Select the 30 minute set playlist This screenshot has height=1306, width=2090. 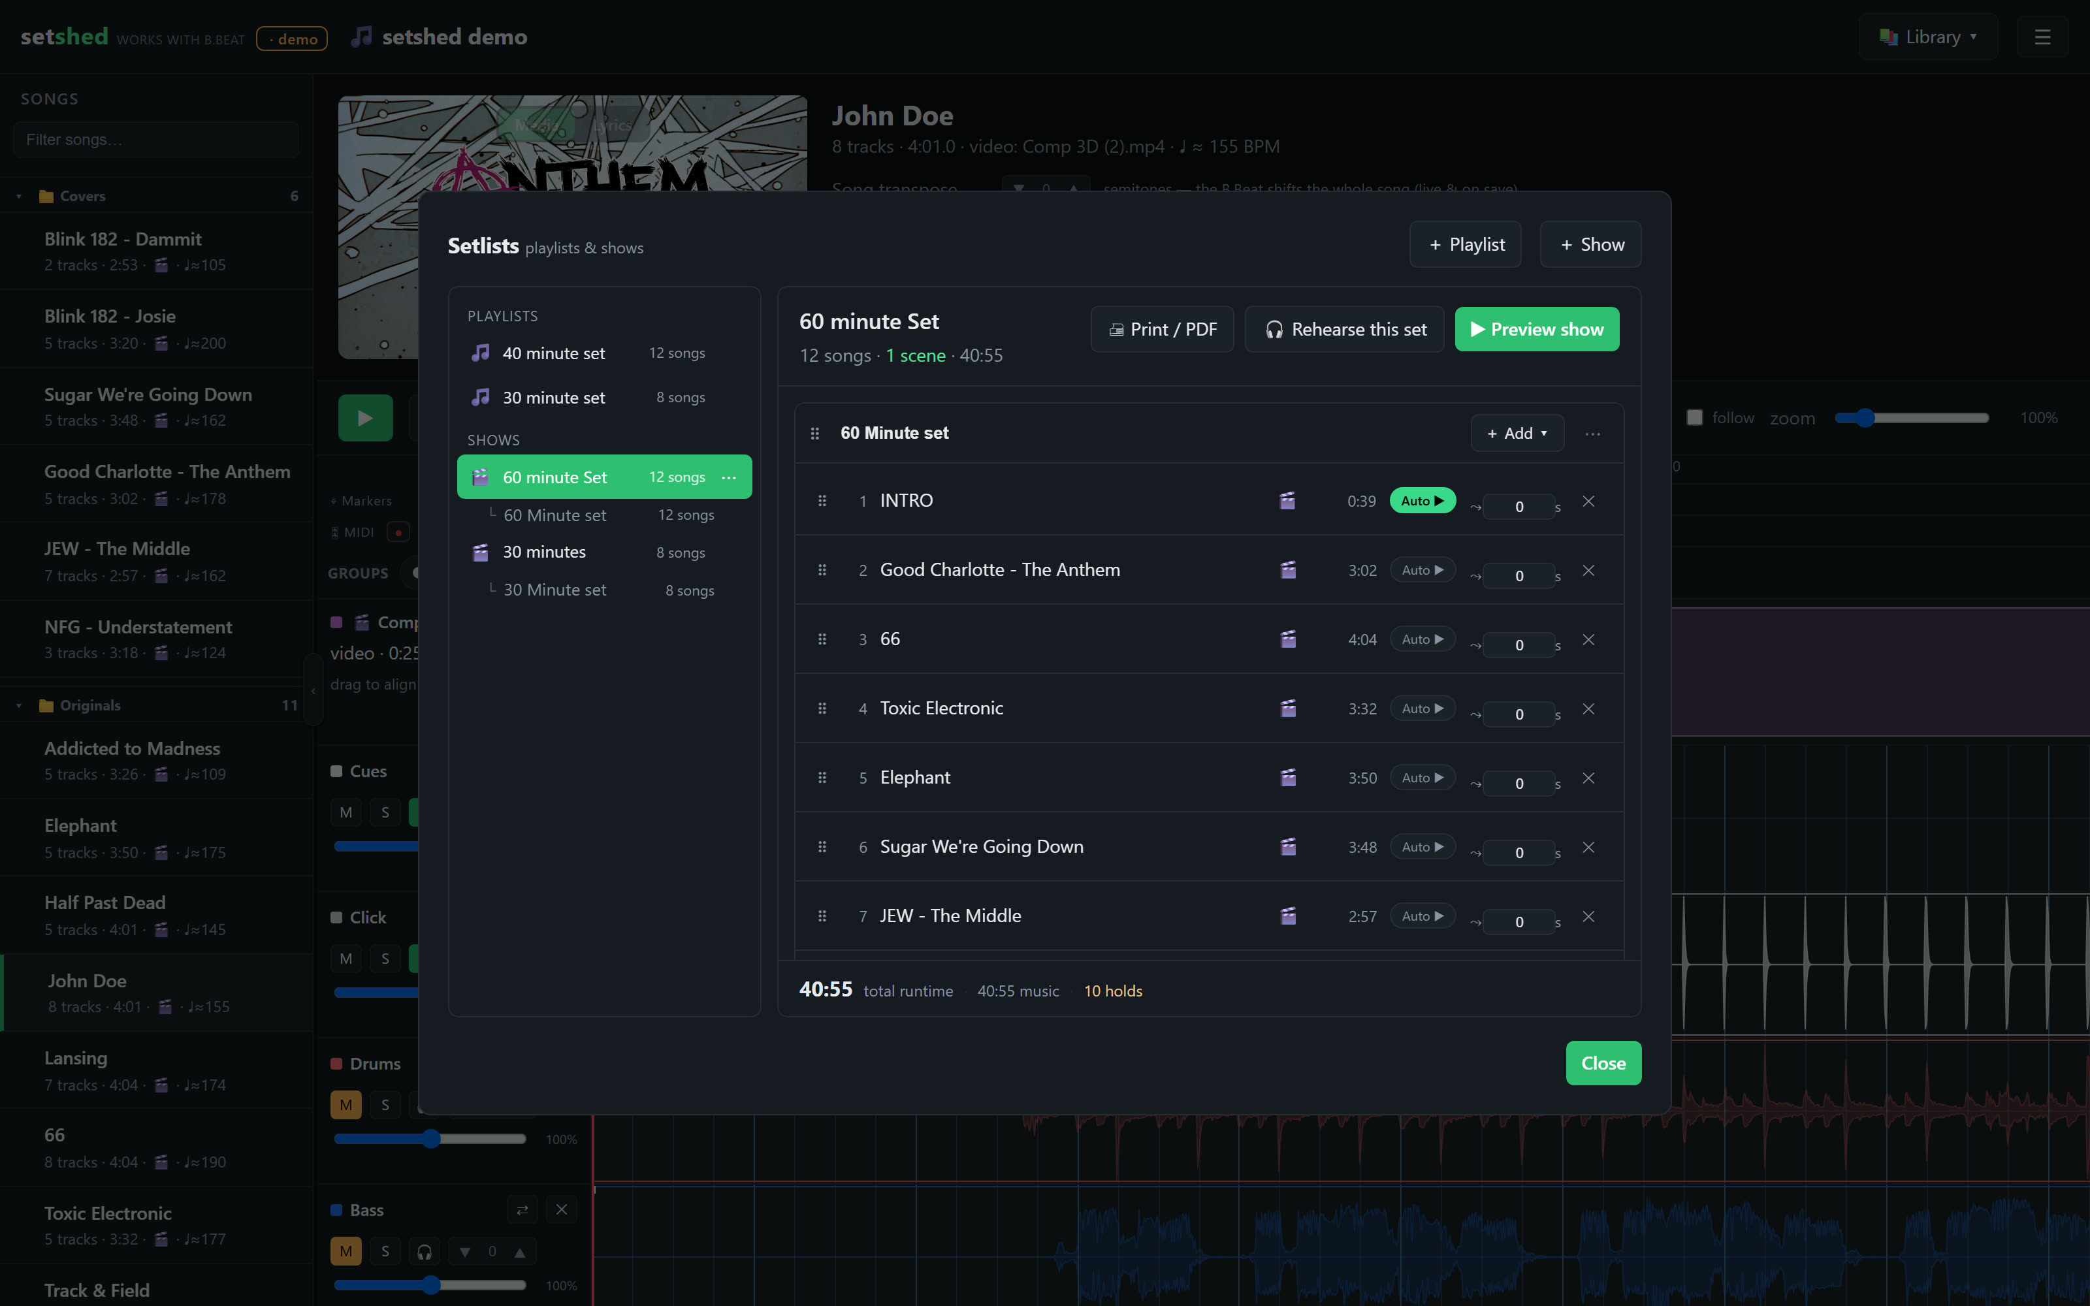point(605,397)
